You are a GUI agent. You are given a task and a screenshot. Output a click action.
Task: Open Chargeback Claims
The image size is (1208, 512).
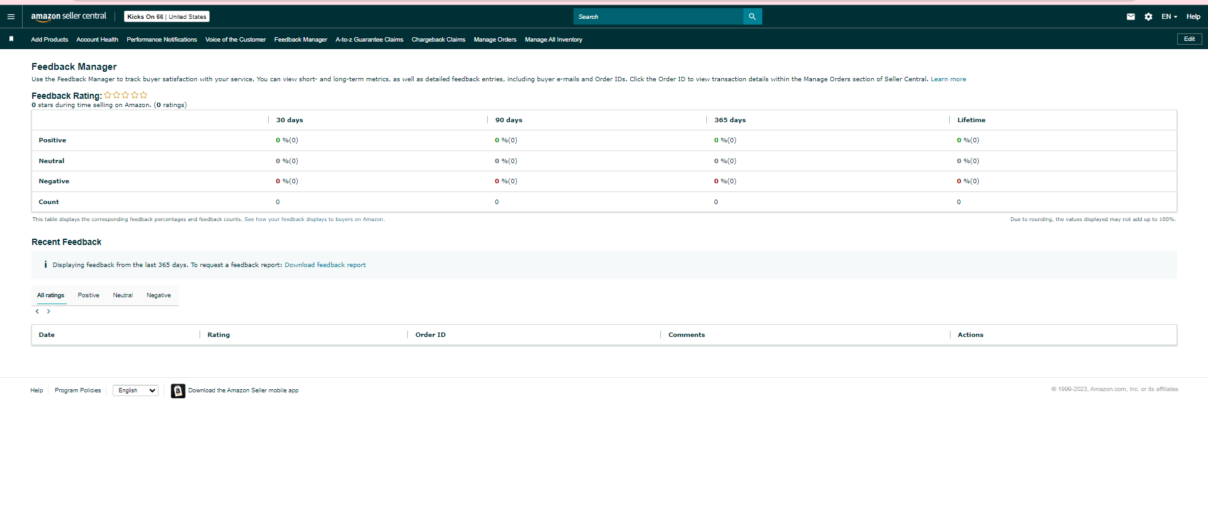439,40
